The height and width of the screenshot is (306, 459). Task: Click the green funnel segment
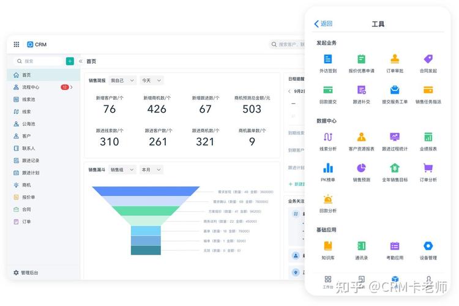pos(146,211)
